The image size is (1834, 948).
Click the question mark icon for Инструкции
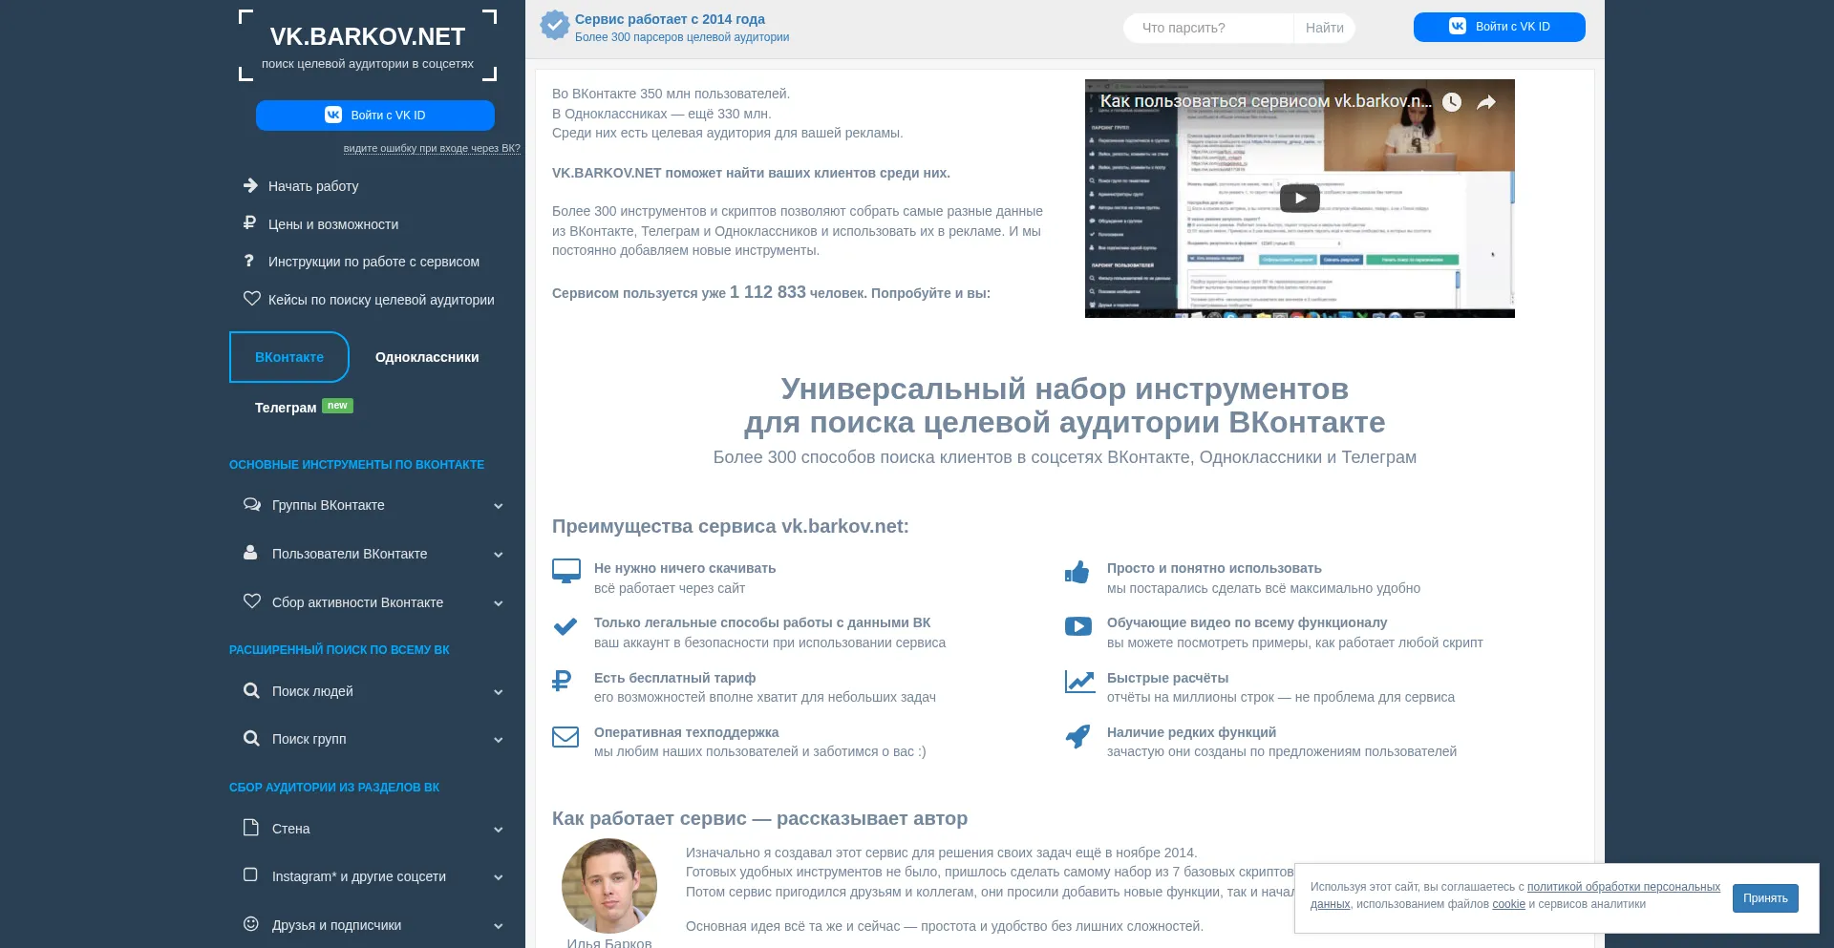tap(249, 261)
